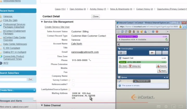Image resolution: width=187 pixels, height=109 pixels.
Task: Put the support call on Hold
Action: (x=123, y=66)
